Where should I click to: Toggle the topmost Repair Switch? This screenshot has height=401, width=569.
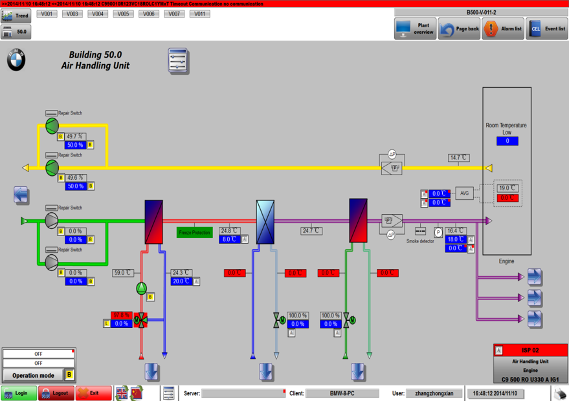pyautogui.click(x=51, y=113)
